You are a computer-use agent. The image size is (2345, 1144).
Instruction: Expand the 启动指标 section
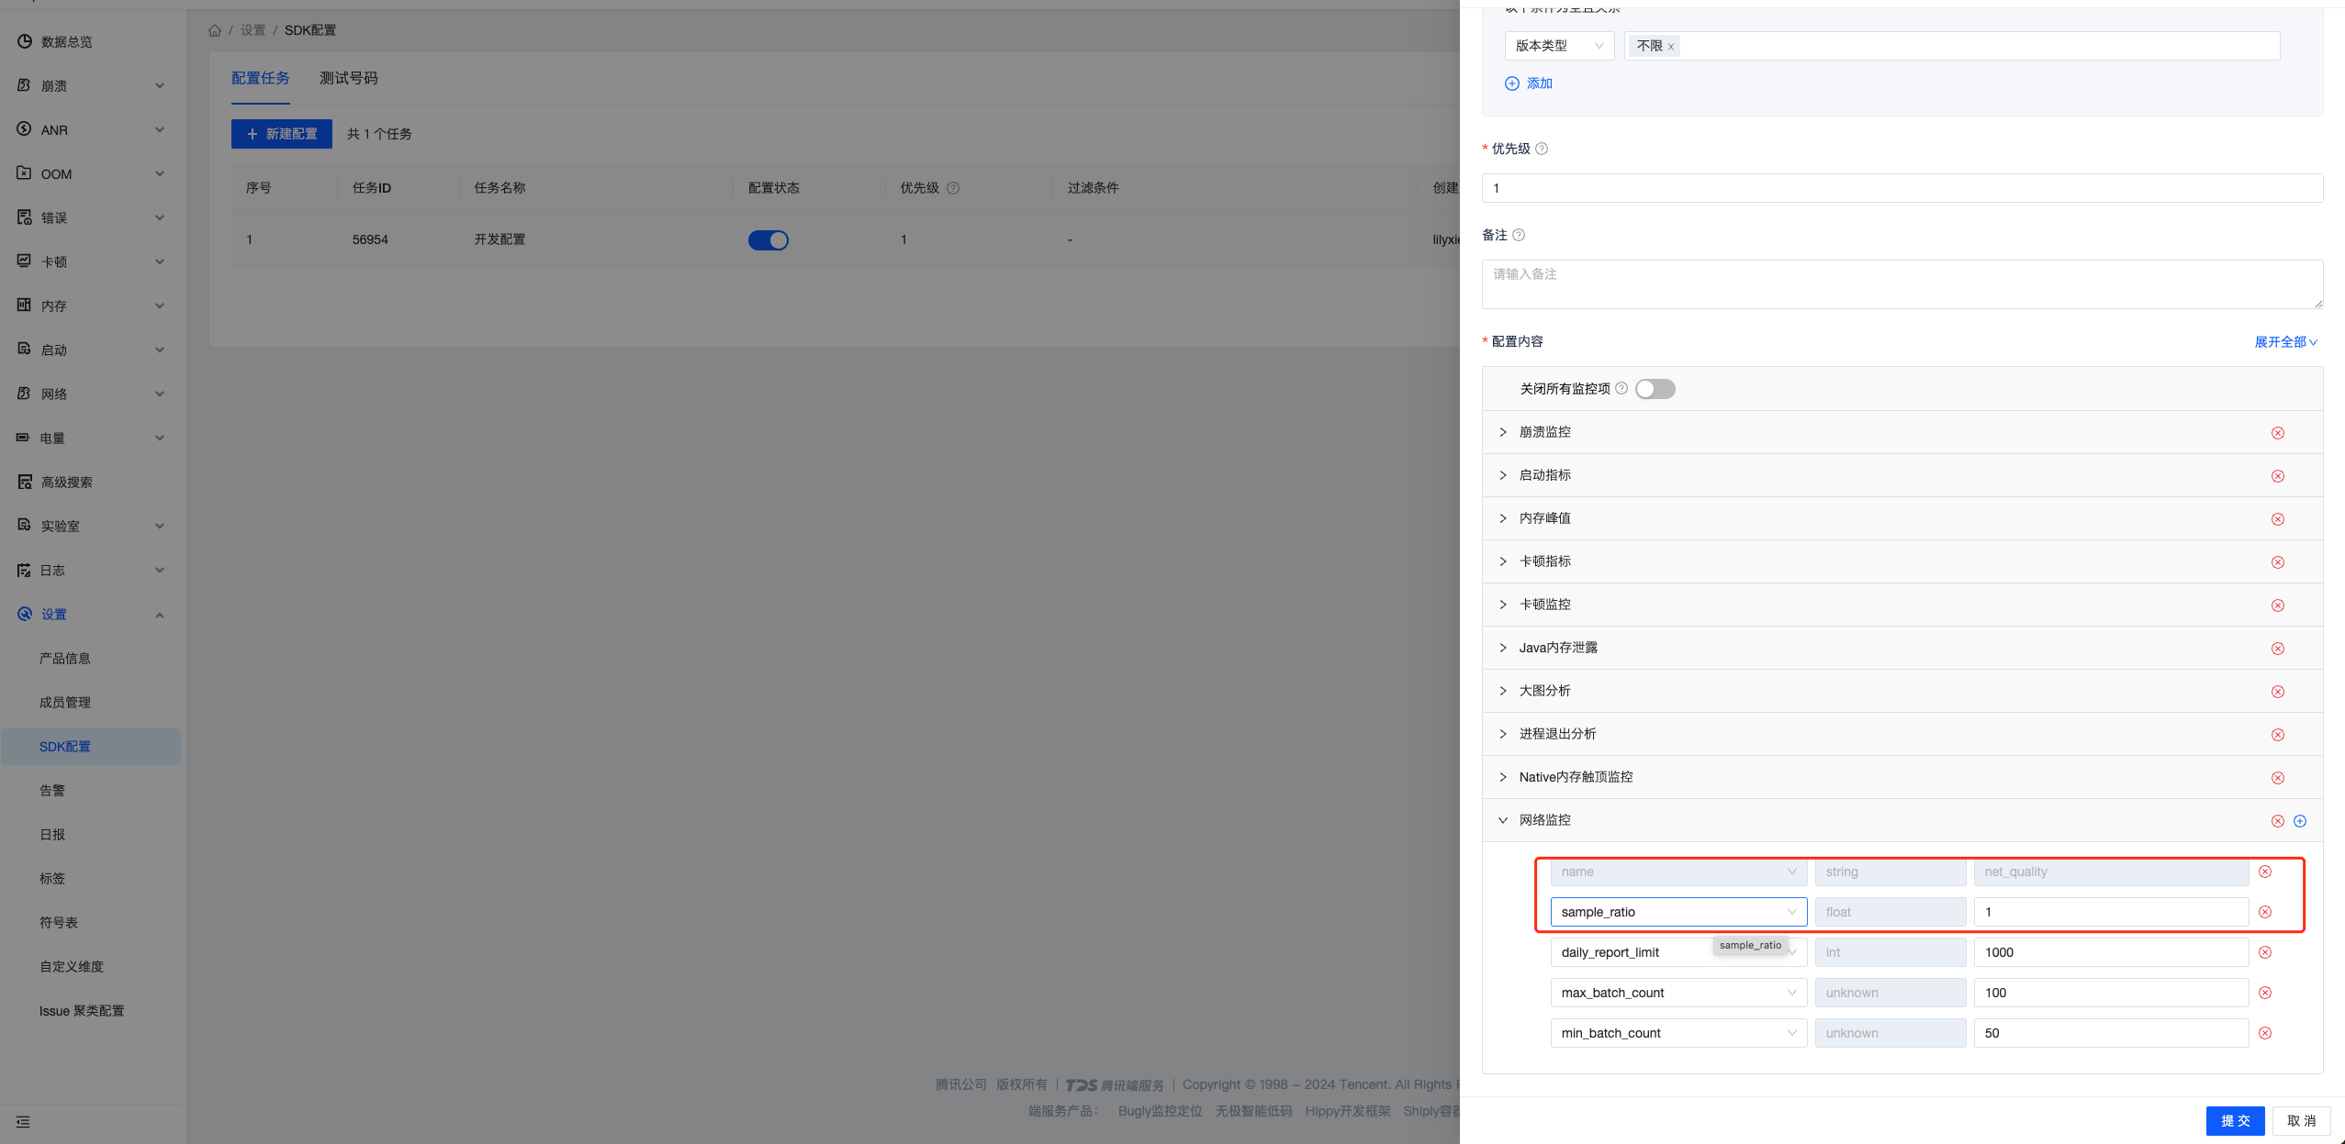(x=1503, y=475)
